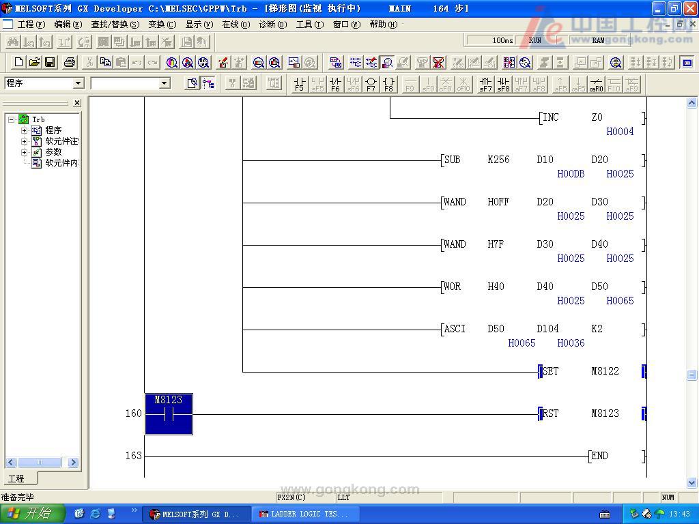The width and height of the screenshot is (699, 524).
Task: Open a project with the folder icon
Action: pyautogui.click(x=34, y=63)
